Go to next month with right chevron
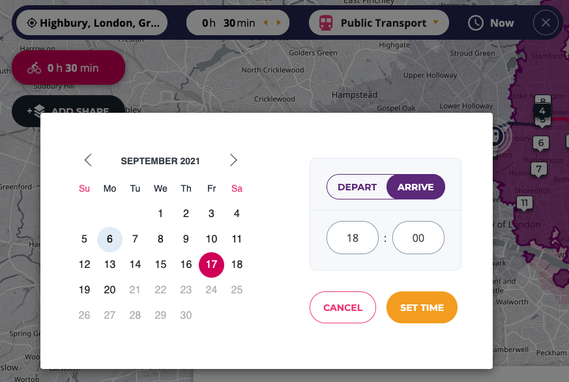Screen dimensions: 569x382 tap(233, 160)
